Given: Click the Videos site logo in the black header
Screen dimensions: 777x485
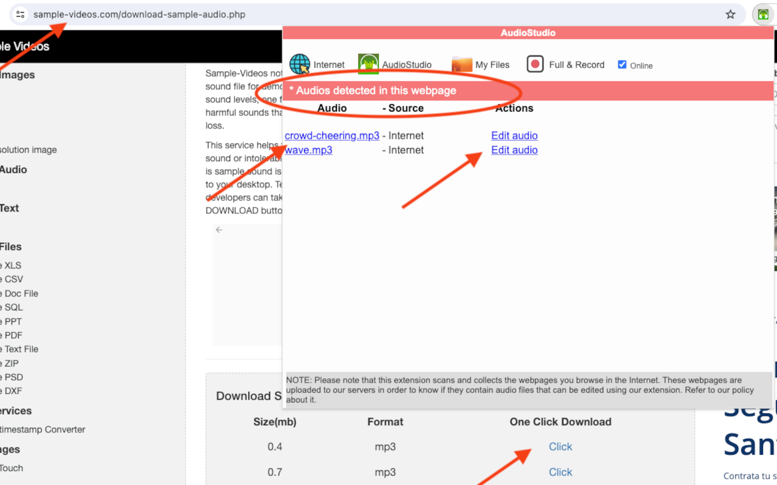Looking at the screenshot, I should tap(25, 47).
